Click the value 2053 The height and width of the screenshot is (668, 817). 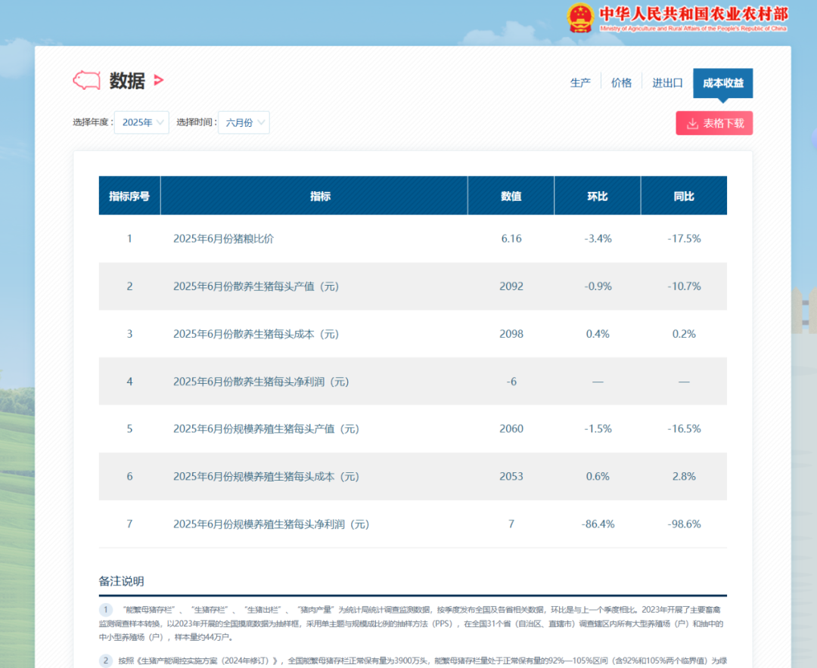click(x=511, y=476)
